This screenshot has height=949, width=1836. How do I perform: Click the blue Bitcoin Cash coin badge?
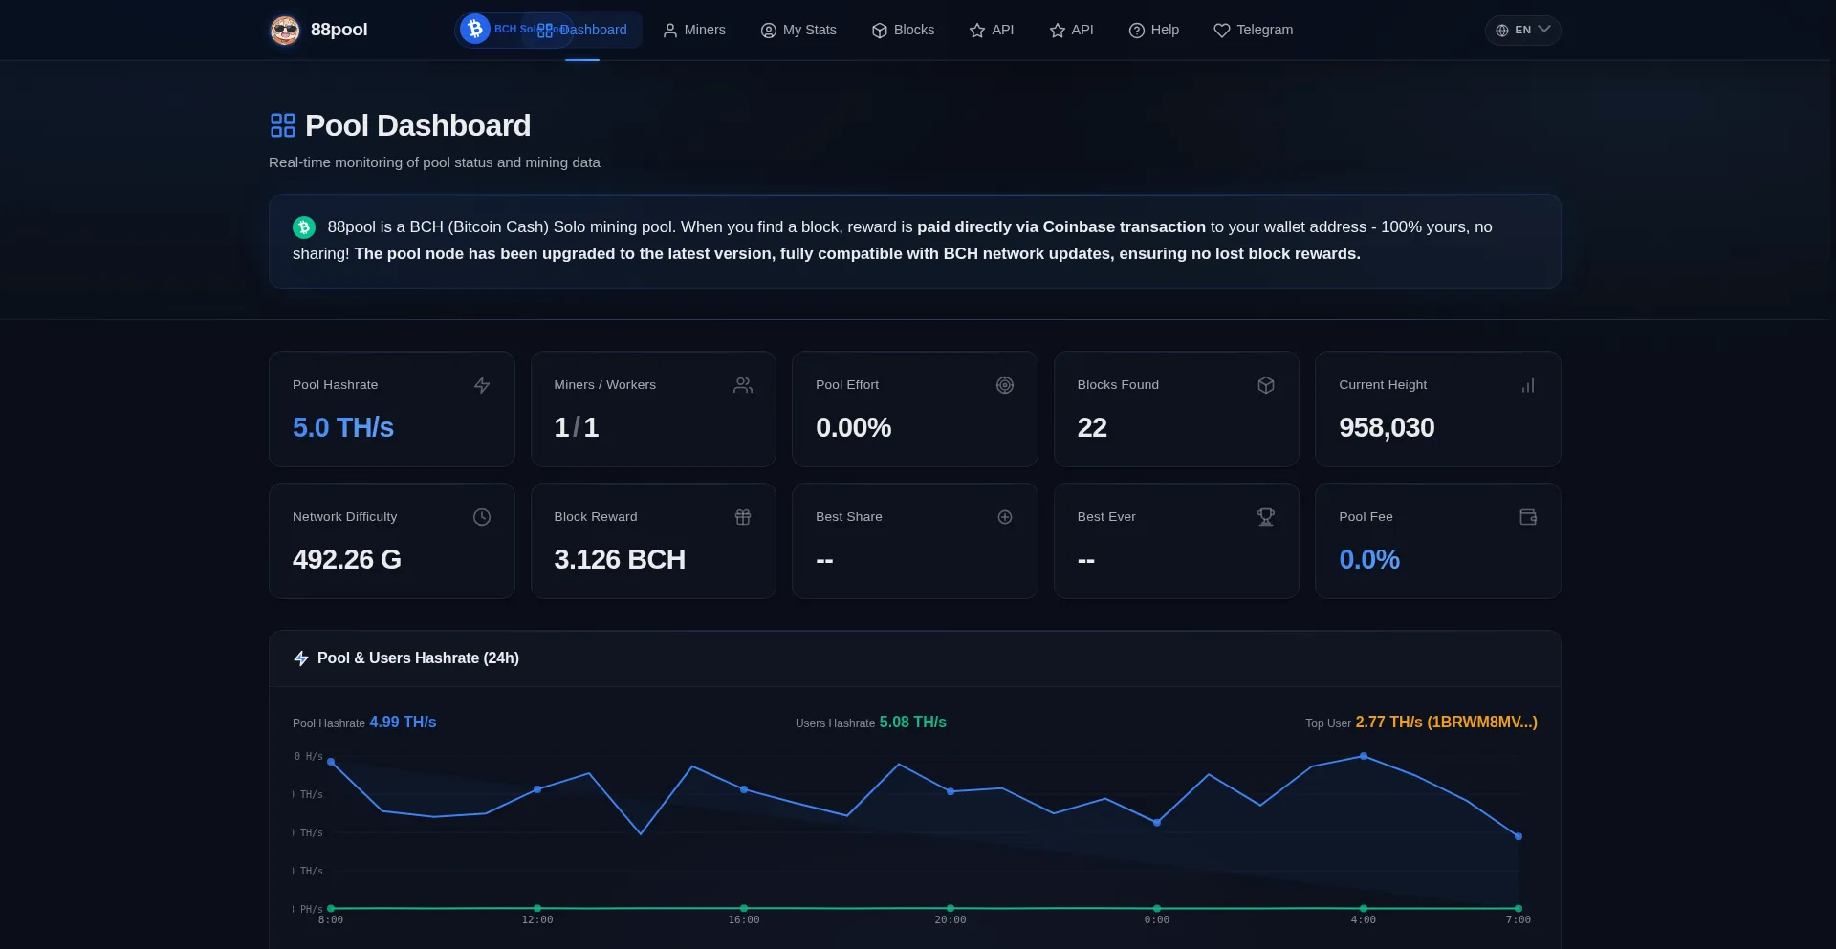(x=475, y=29)
